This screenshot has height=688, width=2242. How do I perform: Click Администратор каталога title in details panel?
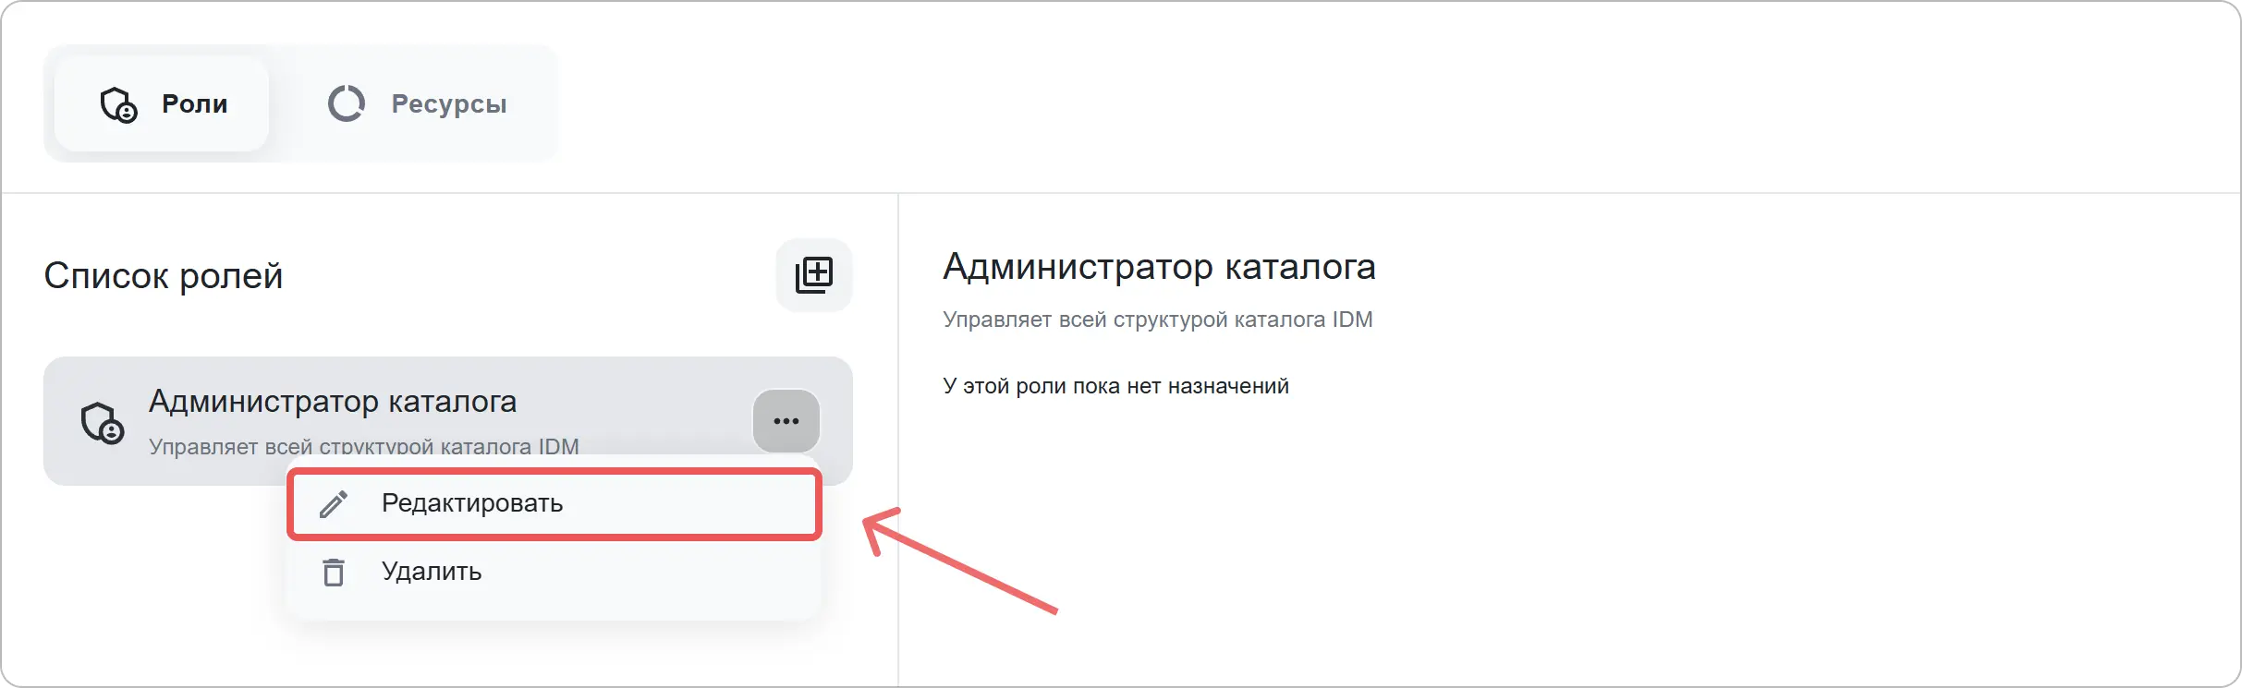(x=1159, y=267)
